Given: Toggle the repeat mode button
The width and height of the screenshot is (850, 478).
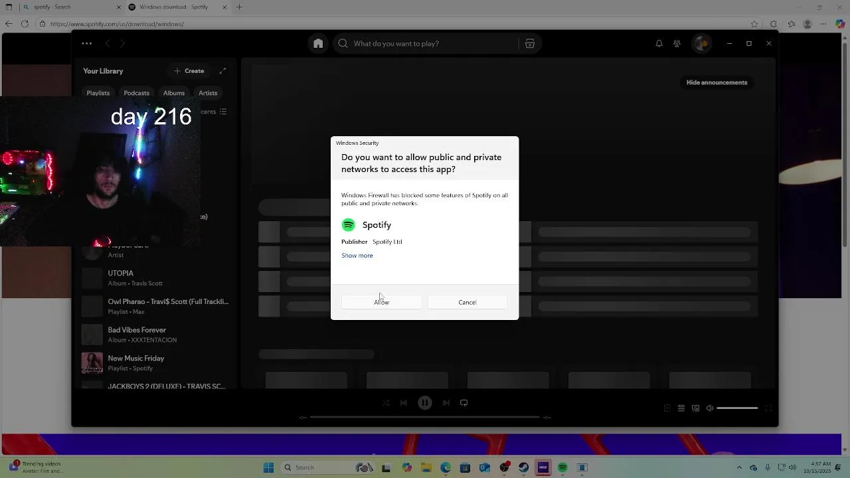Looking at the screenshot, I should coord(464,403).
